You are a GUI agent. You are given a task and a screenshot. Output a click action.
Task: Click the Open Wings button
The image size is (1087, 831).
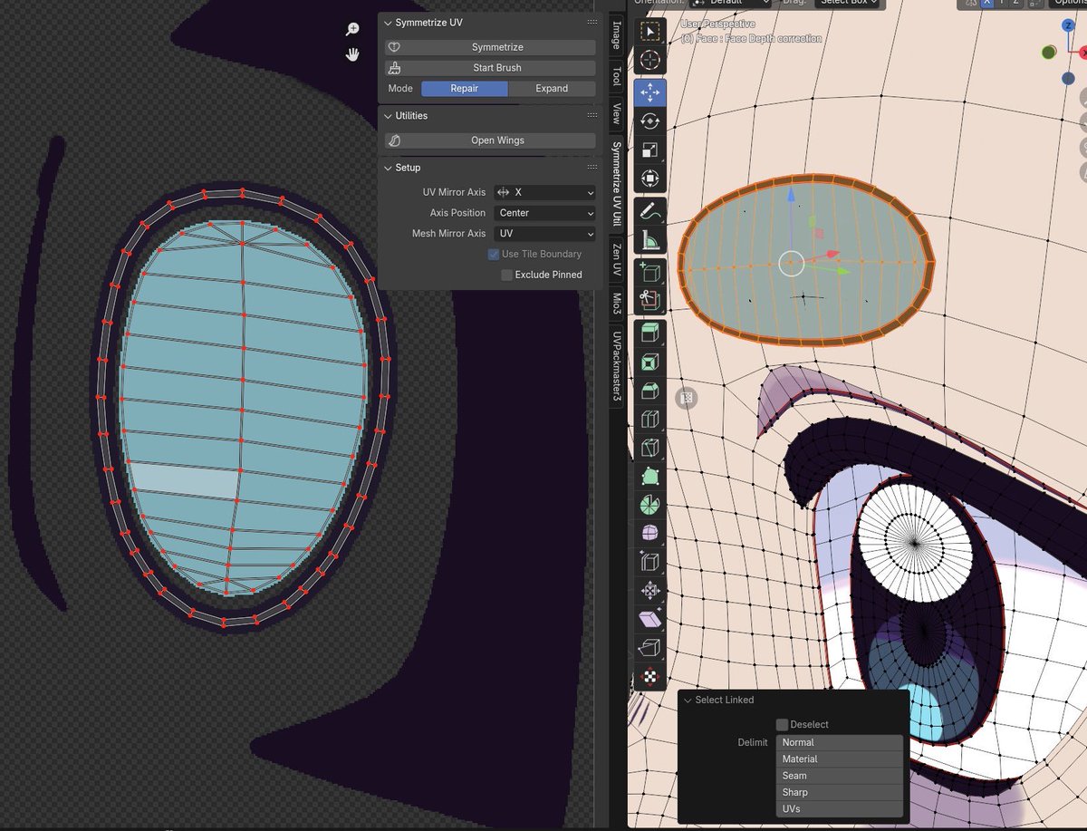[491, 140]
